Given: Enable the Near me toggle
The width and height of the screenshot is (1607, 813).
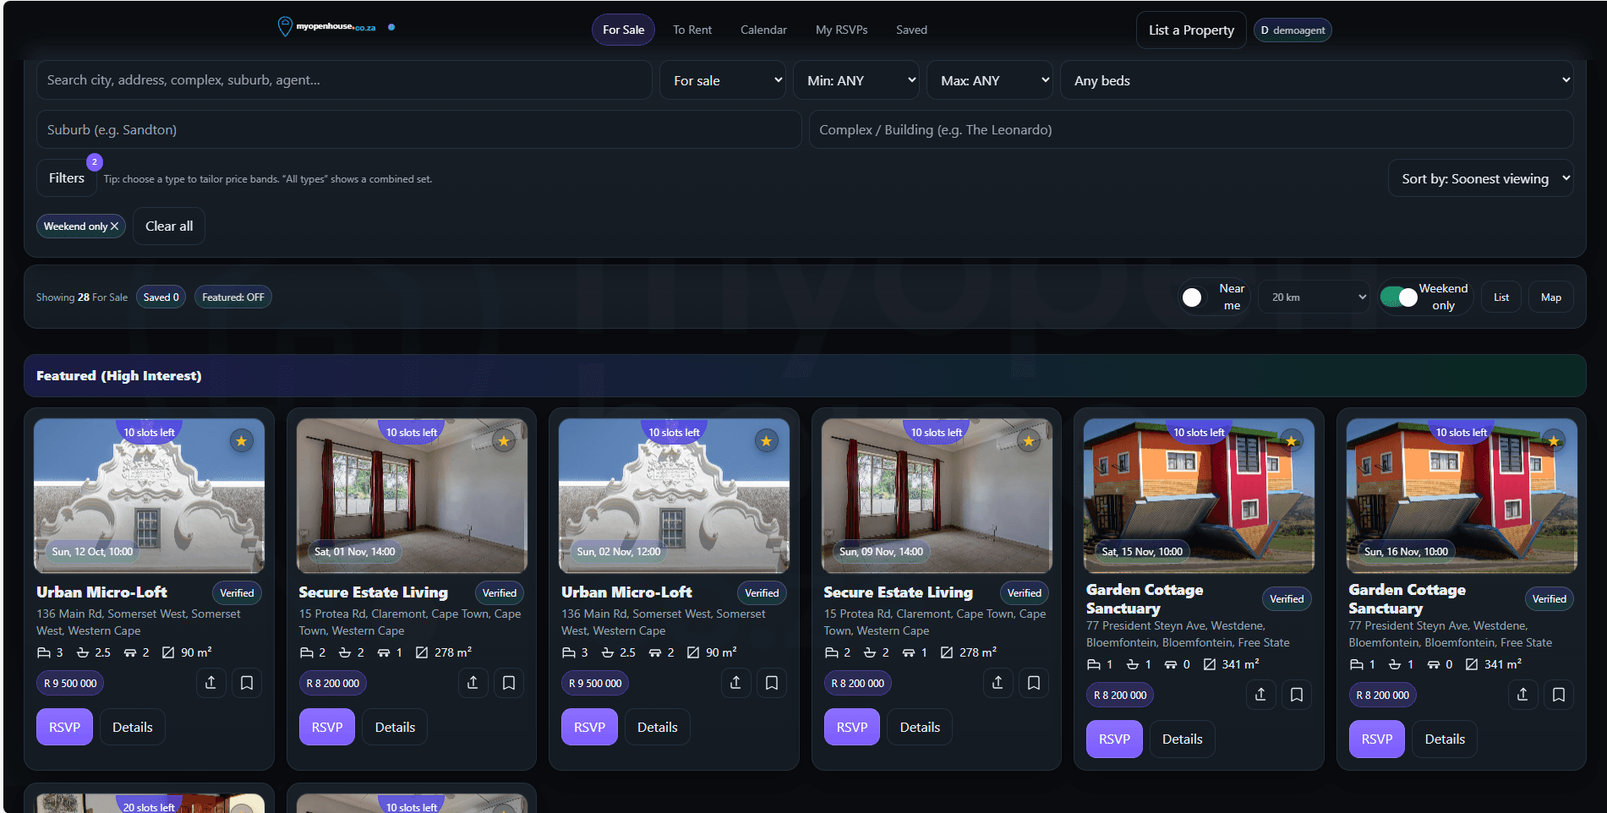Looking at the screenshot, I should (1193, 297).
